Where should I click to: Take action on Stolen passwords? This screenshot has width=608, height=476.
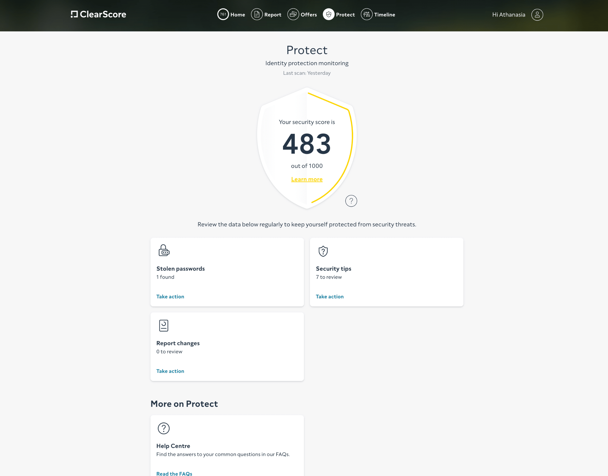click(170, 296)
